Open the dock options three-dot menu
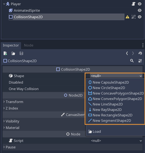The height and width of the screenshot is (153, 145). coord(143,45)
